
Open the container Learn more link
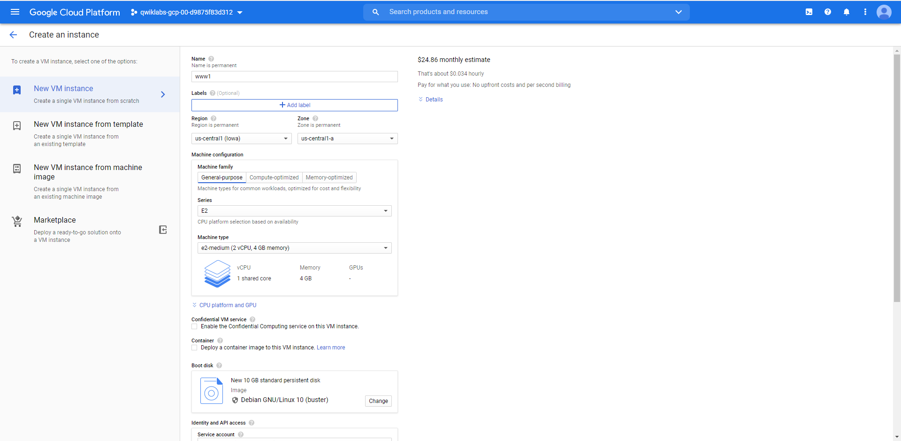pyautogui.click(x=331, y=348)
